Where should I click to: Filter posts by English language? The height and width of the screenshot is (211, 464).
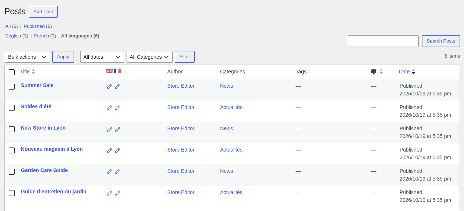pos(13,36)
